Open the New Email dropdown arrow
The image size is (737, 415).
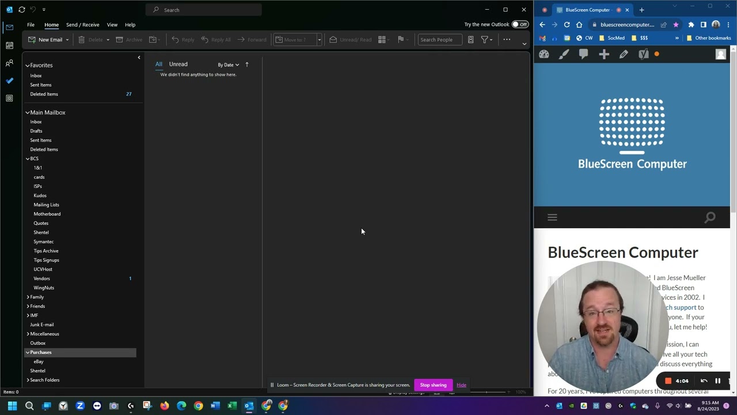tap(67, 40)
